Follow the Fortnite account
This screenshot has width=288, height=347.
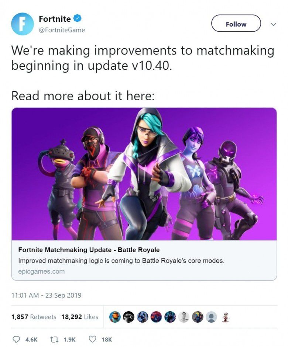point(236,24)
